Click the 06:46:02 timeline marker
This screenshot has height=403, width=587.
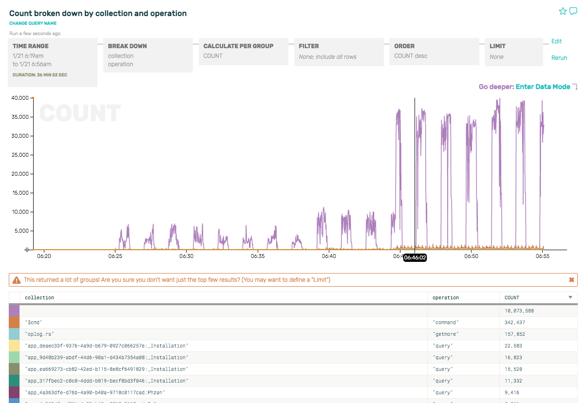415,257
